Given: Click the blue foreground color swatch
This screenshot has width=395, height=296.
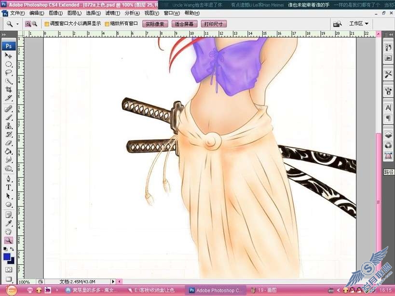Looking at the screenshot, I should tap(7, 257).
